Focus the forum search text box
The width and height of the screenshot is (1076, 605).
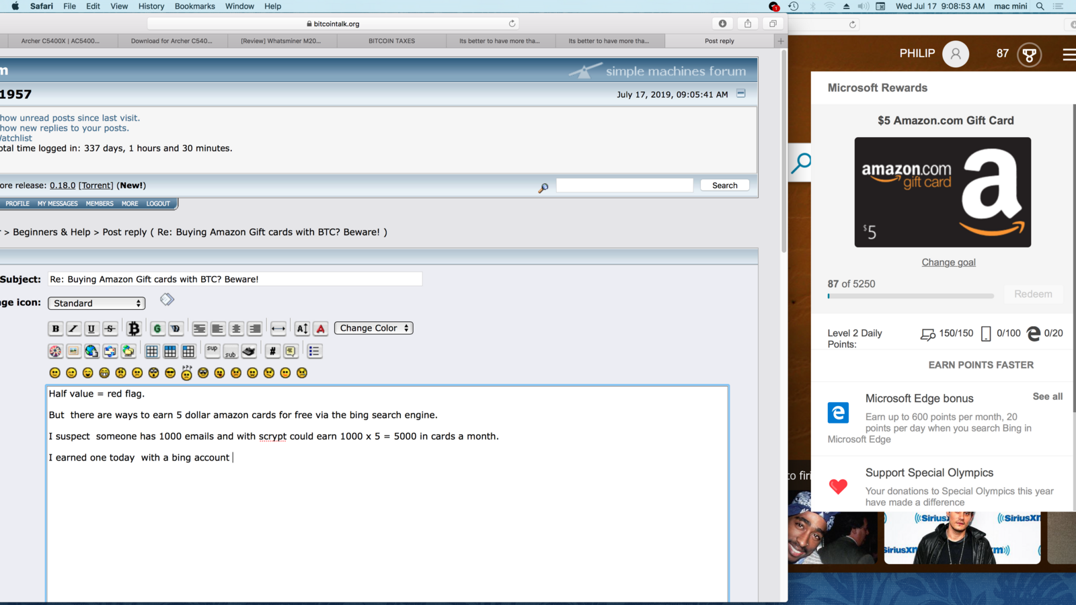[x=625, y=186]
